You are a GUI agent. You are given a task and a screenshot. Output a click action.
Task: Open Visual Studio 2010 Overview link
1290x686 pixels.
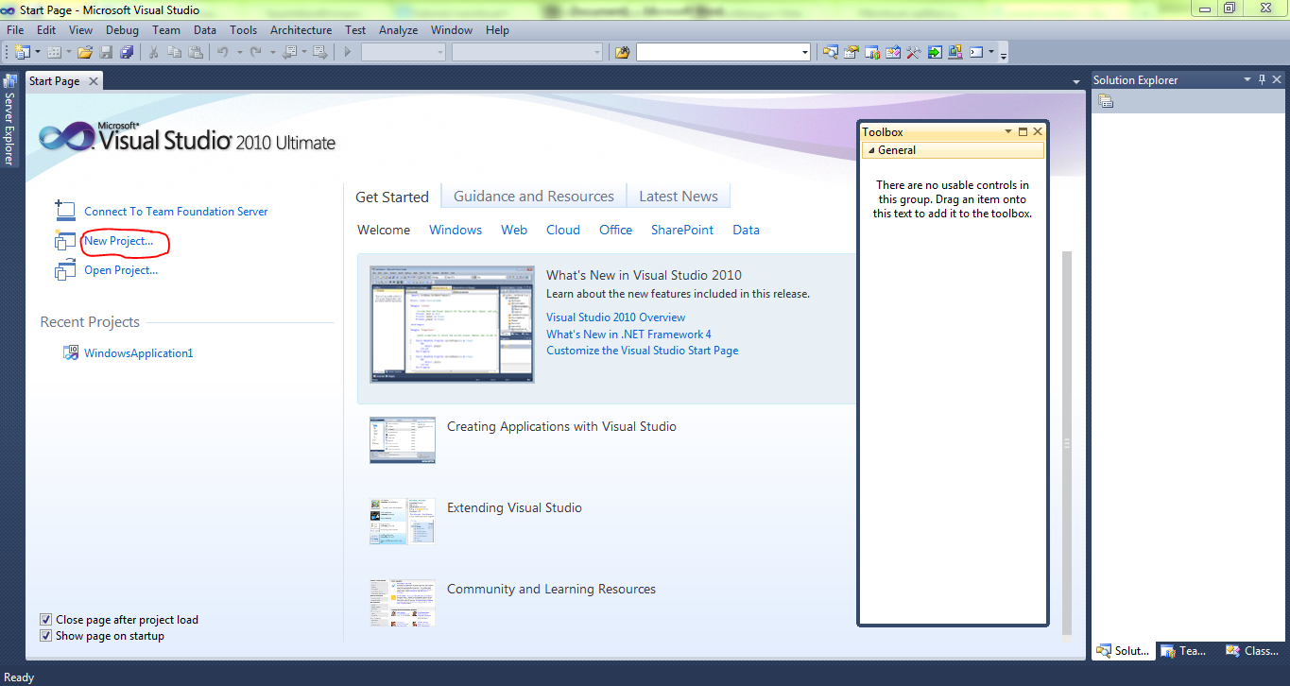[x=616, y=317]
